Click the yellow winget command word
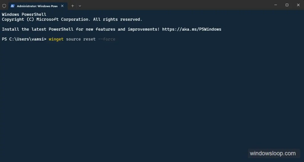This screenshot has height=162, width=304. tap(56, 39)
